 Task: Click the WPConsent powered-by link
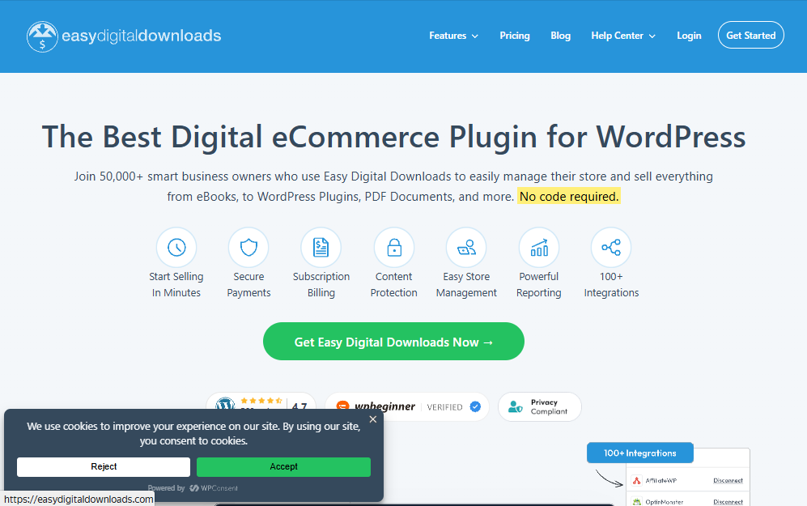click(x=214, y=488)
